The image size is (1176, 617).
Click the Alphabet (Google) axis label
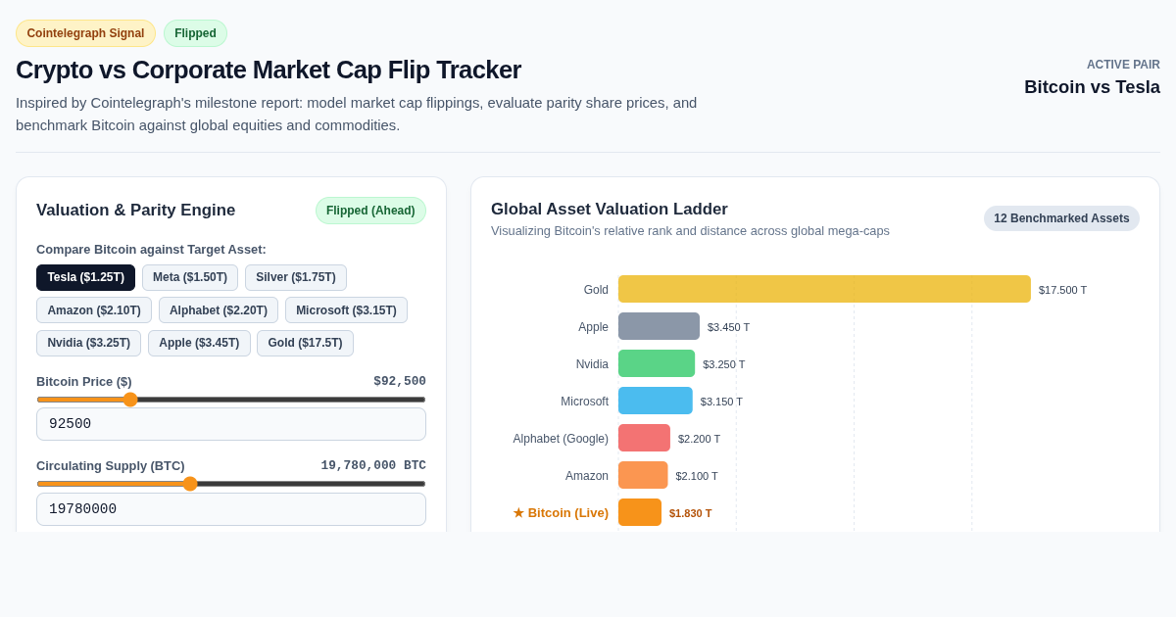click(561, 439)
